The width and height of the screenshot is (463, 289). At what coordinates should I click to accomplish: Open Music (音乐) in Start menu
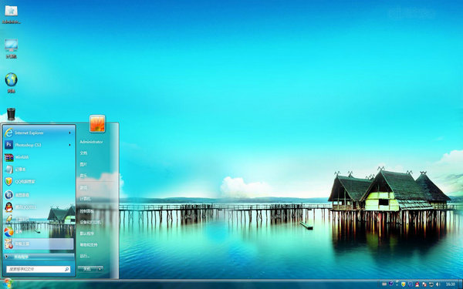(83, 176)
